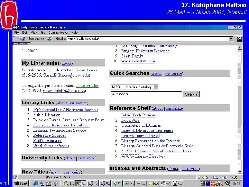
Task: Open Library-Oriented Lists & Electronic Serials link
Action: (158, 146)
